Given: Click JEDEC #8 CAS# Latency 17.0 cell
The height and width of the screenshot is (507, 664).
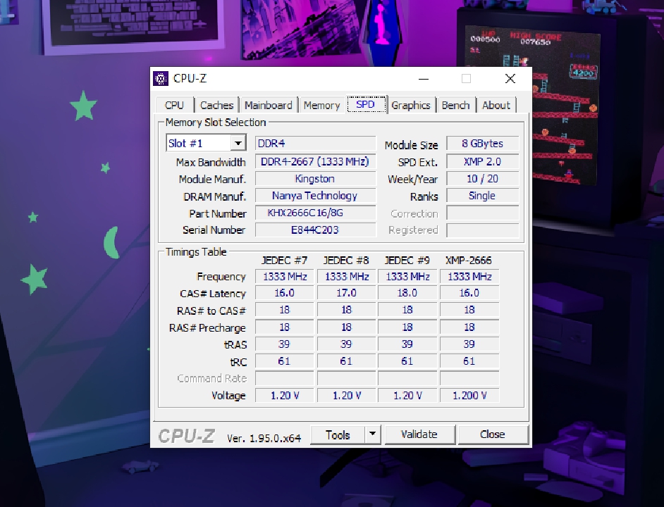Looking at the screenshot, I should pos(346,293).
